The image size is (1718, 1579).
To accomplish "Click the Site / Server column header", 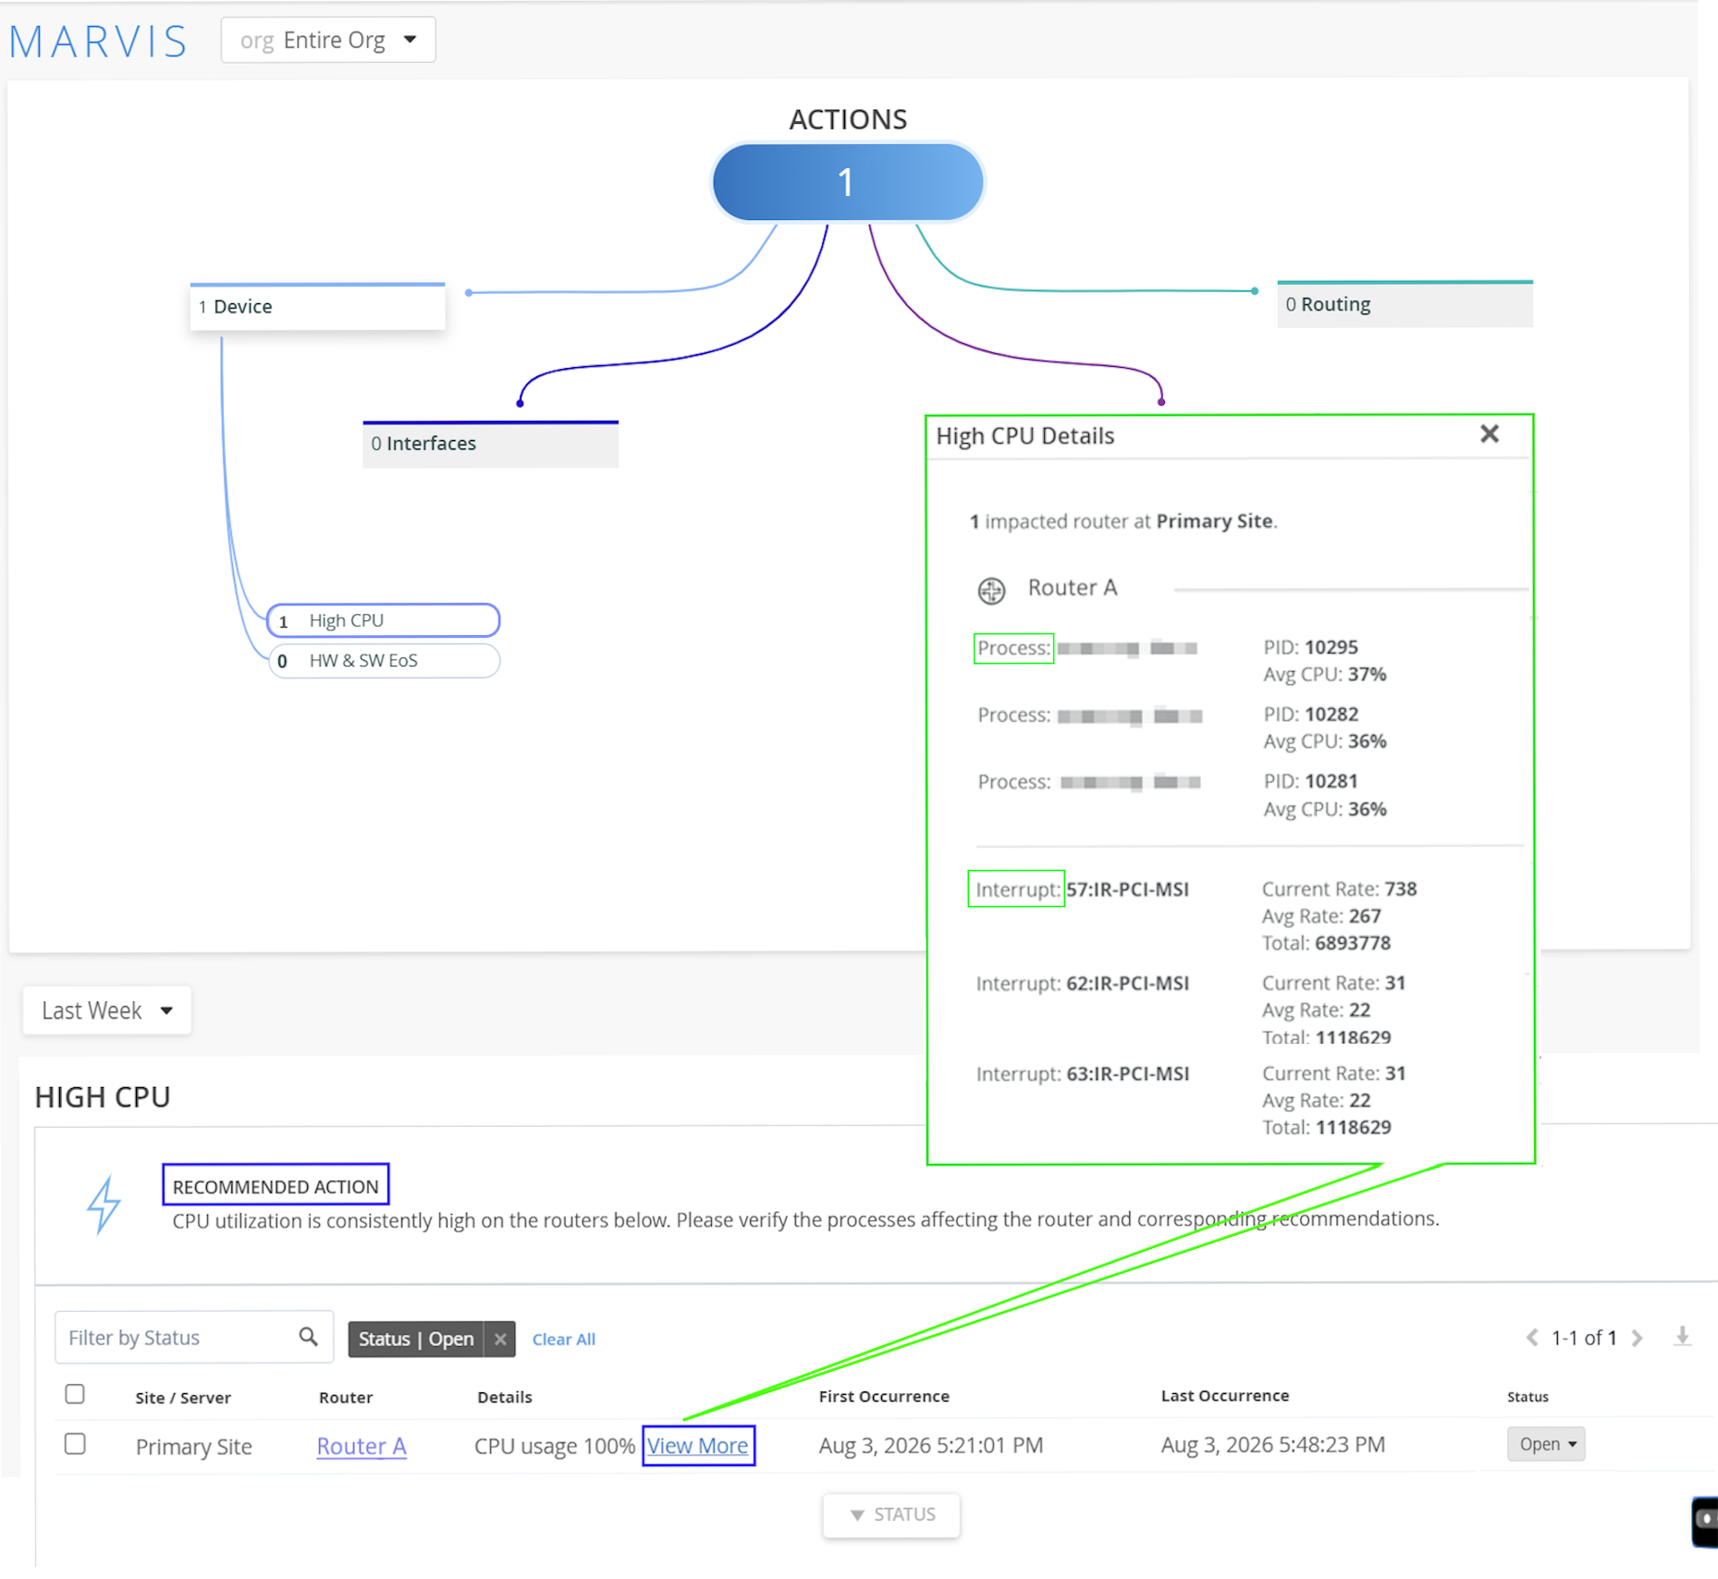I will [x=183, y=1398].
